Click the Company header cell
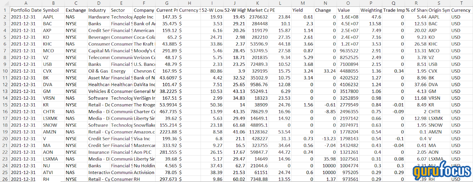Image resolution: width=473 pixels, height=182 pixels. pyautogui.click(x=144, y=10)
